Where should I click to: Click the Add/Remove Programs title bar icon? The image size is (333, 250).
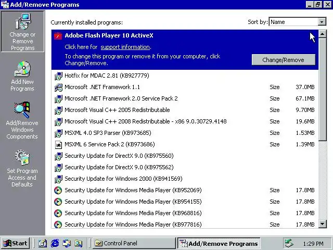point(5,5)
